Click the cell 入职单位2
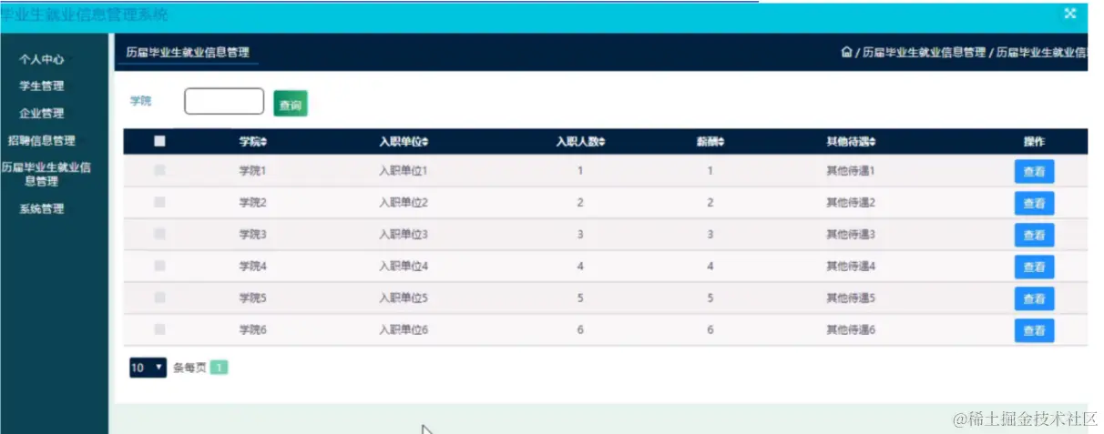The height and width of the screenshot is (434, 1104). (x=404, y=202)
